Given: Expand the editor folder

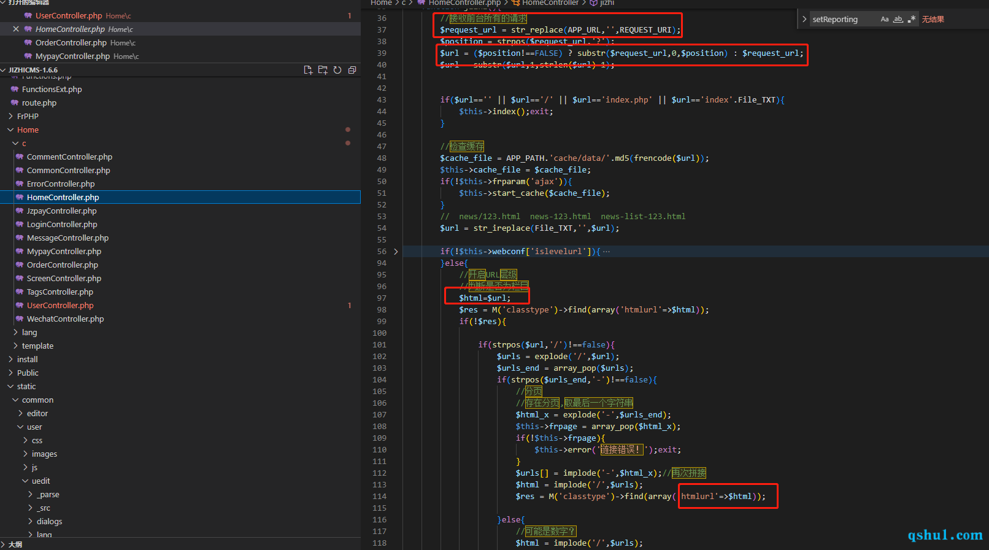Looking at the screenshot, I should (x=21, y=413).
